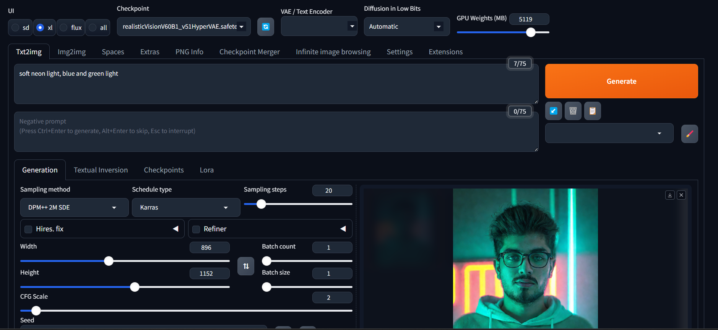Open the Diffusion in Low Bits dropdown
Viewport: 718px width, 330px height.
tap(406, 27)
